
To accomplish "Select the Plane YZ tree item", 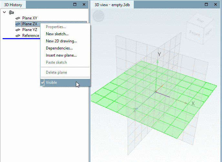I will (x=30, y=30).
